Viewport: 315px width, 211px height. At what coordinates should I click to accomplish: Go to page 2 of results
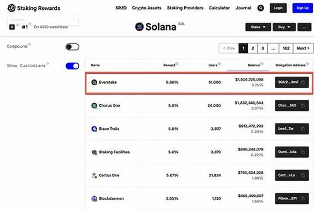click(x=253, y=48)
